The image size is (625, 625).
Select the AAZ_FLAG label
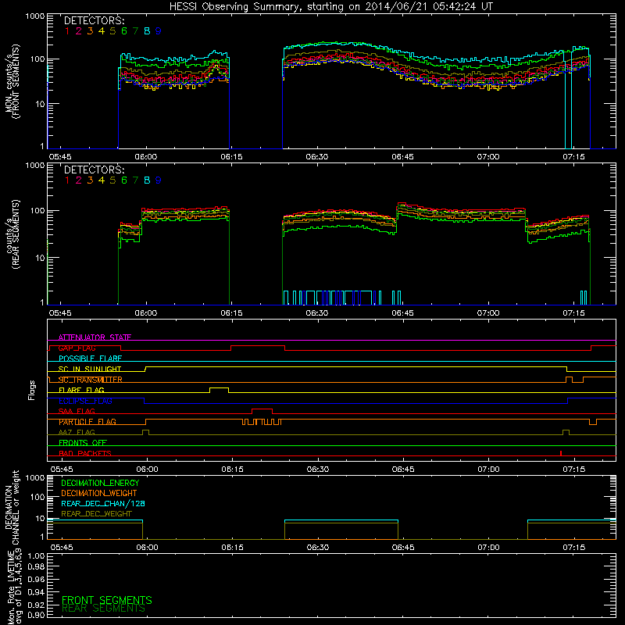tap(77, 432)
